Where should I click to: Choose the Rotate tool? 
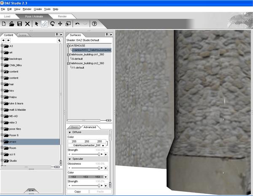[52, 24]
